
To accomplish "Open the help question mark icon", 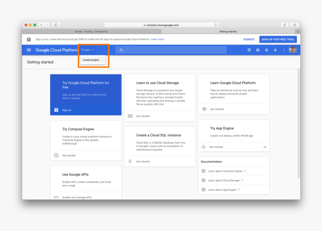I will click(267, 50).
